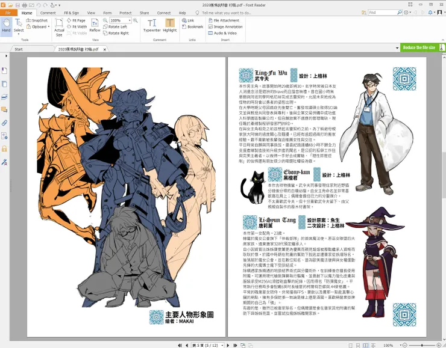Open the Form ribbon tab
This screenshot has height=348, width=446.
coord(107,13)
